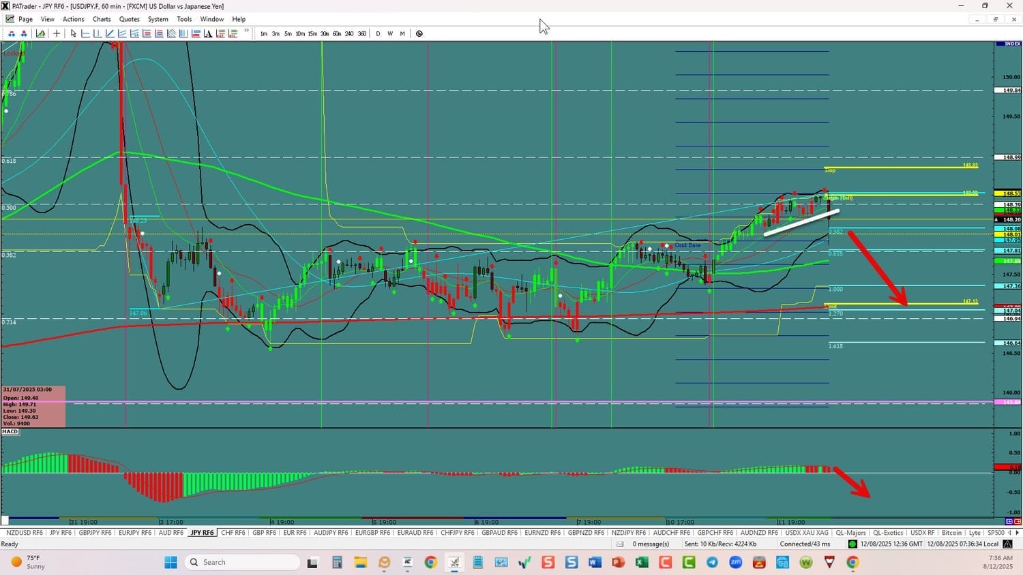
Task: Select the crosshair cursor tool
Action: pyautogui.click(x=57, y=33)
